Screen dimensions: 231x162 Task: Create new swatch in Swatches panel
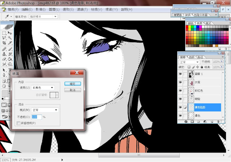(219, 49)
